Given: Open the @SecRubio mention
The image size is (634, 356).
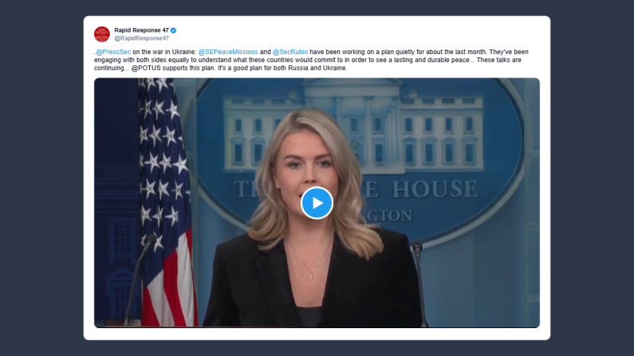Looking at the screenshot, I should pyautogui.click(x=290, y=52).
